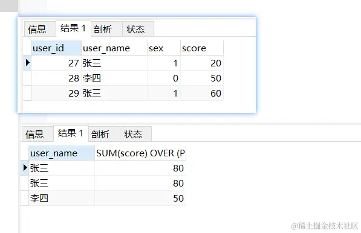The height and width of the screenshot is (233, 361).
Task: Select the 李四 cell in upper table
Action: [x=114, y=78]
